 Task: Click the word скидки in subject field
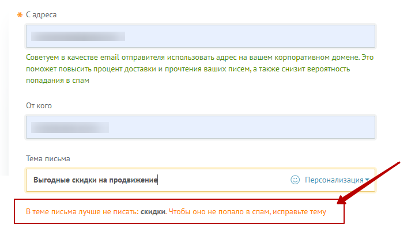pyautogui.click(x=77, y=180)
